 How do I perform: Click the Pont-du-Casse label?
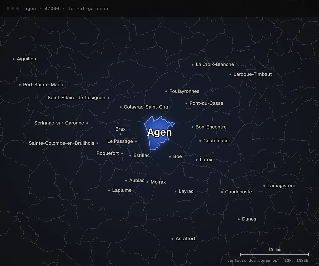[x=206, y=103]
